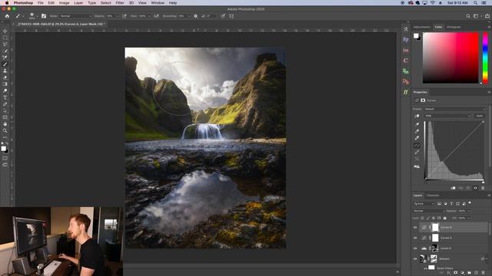Click the add layer mask icon
Viewport: 492px width, 276px height.
click(456, 273)
